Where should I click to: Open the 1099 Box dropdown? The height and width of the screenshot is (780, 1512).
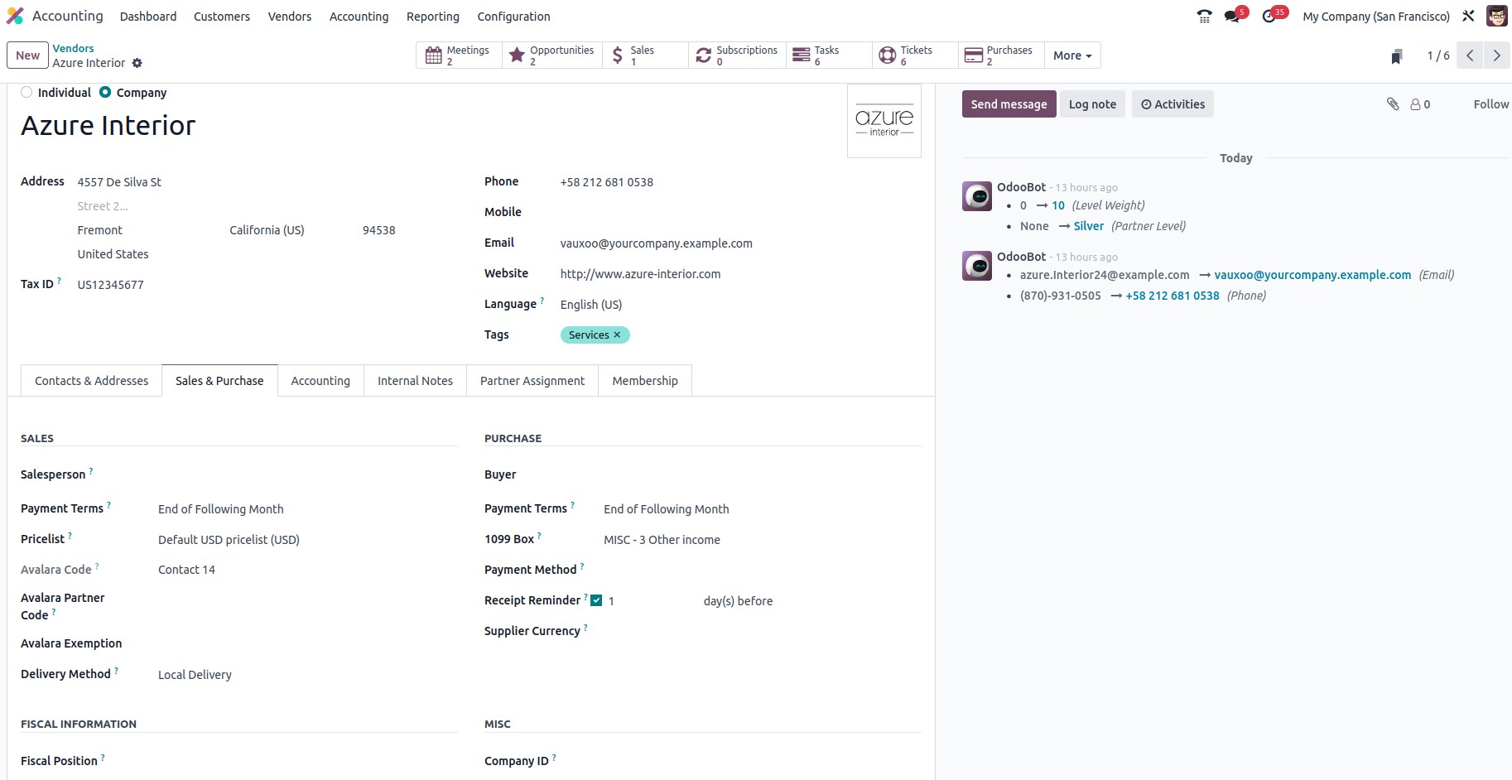[x=762, y=540]
